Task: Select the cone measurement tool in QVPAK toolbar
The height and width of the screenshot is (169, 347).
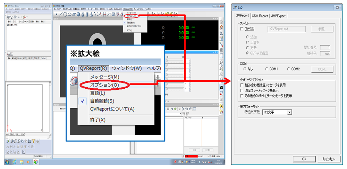Action: (x=91, y=14)
